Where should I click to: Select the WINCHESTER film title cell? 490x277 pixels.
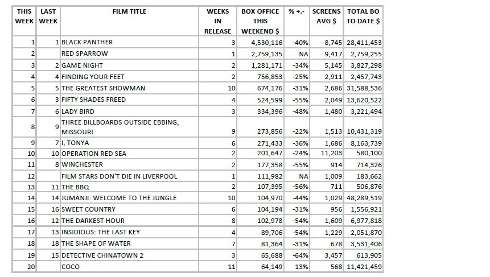(x=82, y=165)
